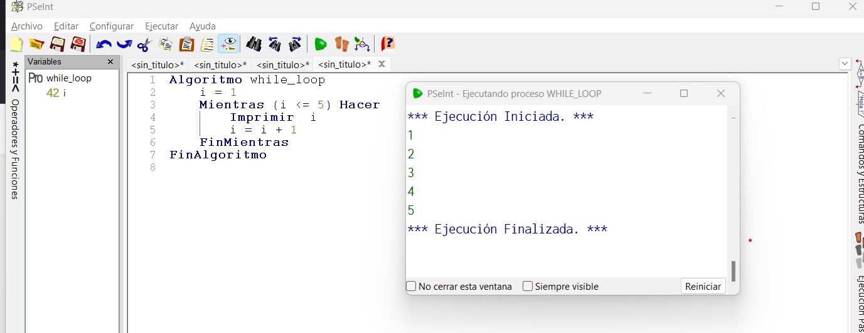Click the 'Mientras (i <= 5) Hacer' line
Viewport: 864px width, 333px height.
point(289,105)
